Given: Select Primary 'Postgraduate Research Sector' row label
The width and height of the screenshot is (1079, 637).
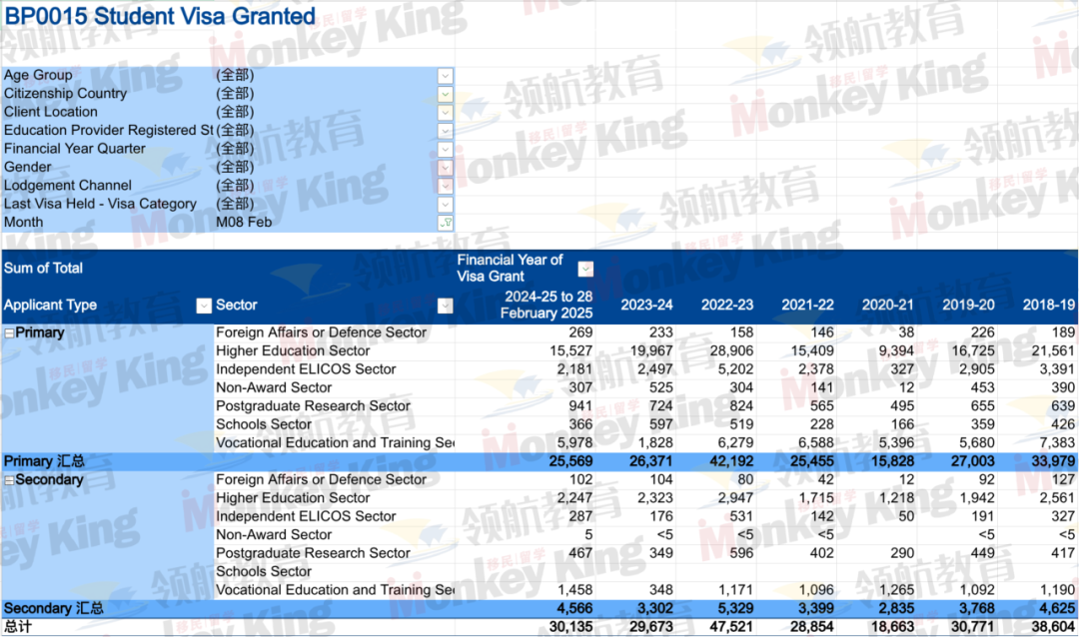Looking at the screenshot, I should (313, 406).
